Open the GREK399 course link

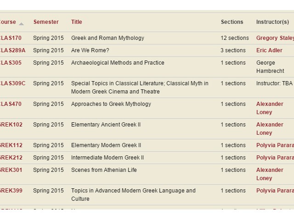coord(11,191)
